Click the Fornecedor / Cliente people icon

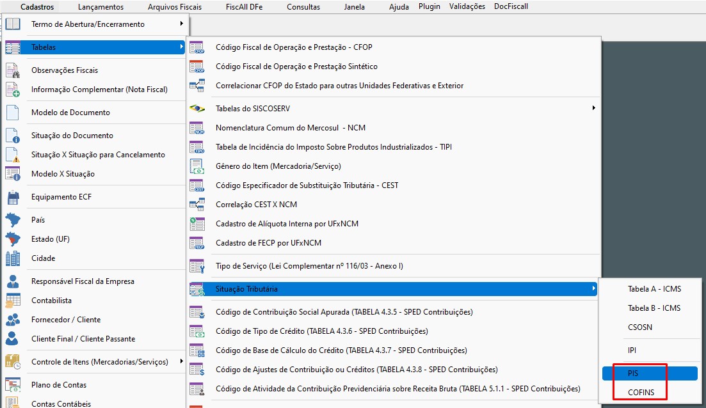click(x=13, y=320)
